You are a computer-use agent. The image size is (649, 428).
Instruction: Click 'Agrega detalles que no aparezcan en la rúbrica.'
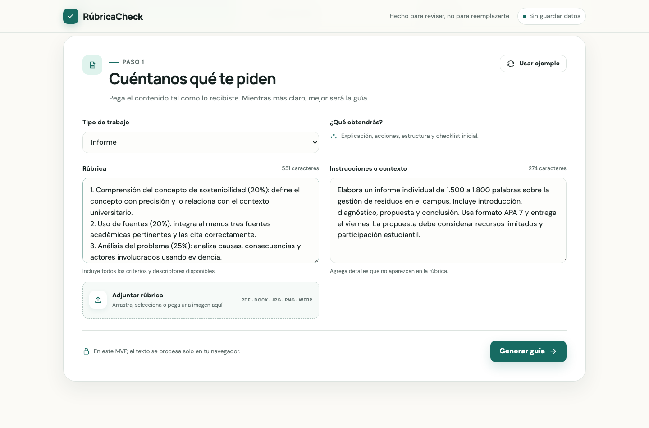pos(389,271)
